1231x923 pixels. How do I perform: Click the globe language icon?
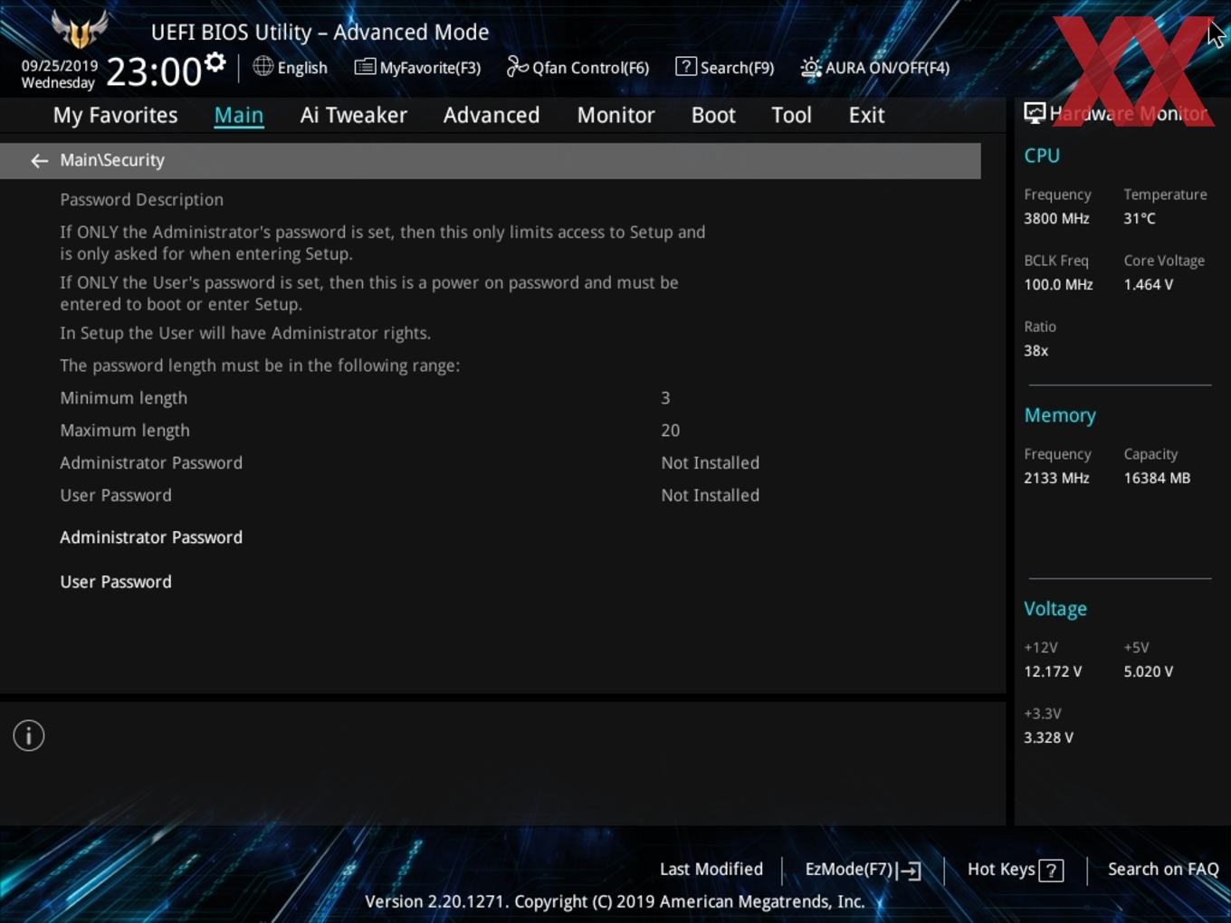pyautogui.click(x=262, y=66)
